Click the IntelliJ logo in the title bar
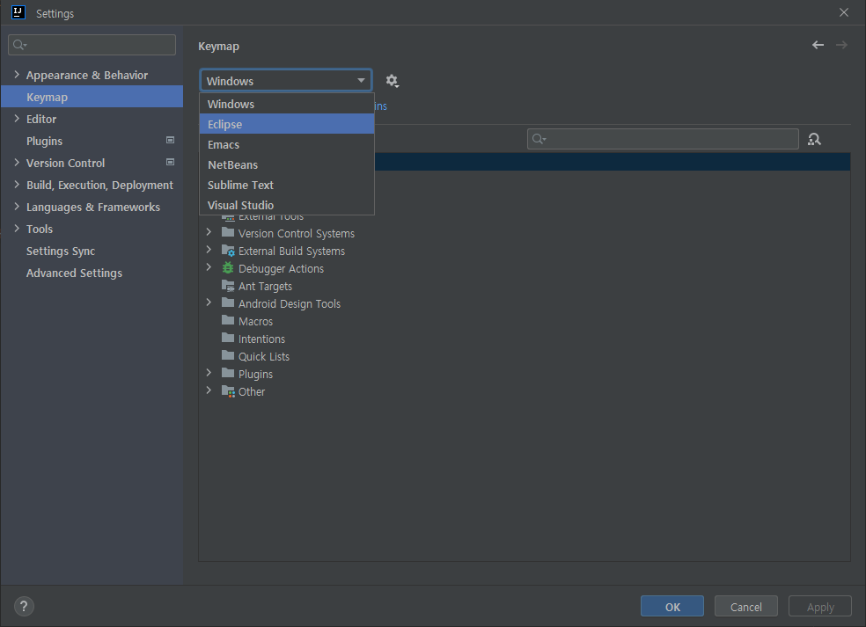866x627 pixels. 18,12
